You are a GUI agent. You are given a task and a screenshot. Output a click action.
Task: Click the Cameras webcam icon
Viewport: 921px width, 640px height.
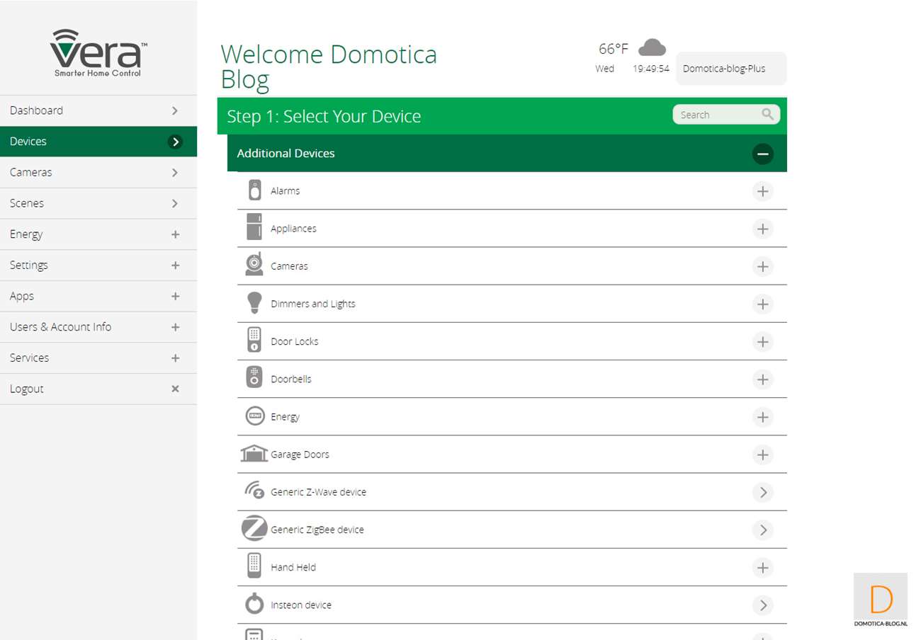coord(254,265)
